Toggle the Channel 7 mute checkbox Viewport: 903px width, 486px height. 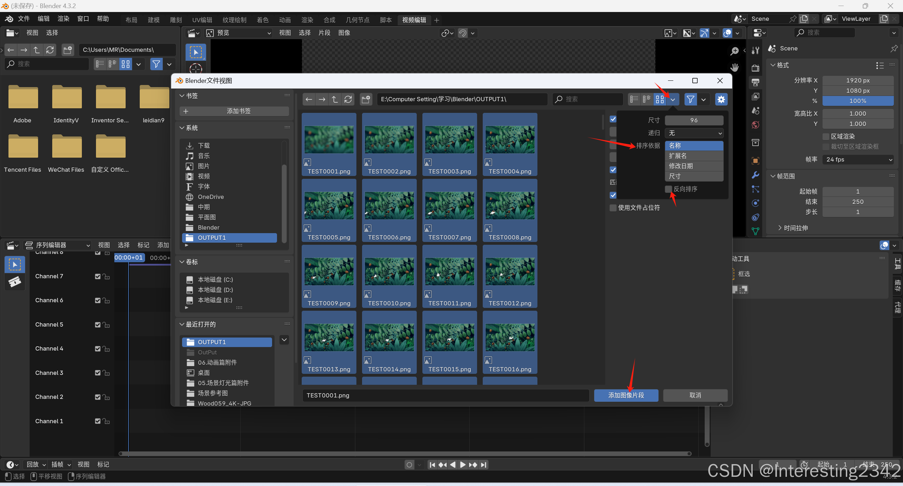98,276
